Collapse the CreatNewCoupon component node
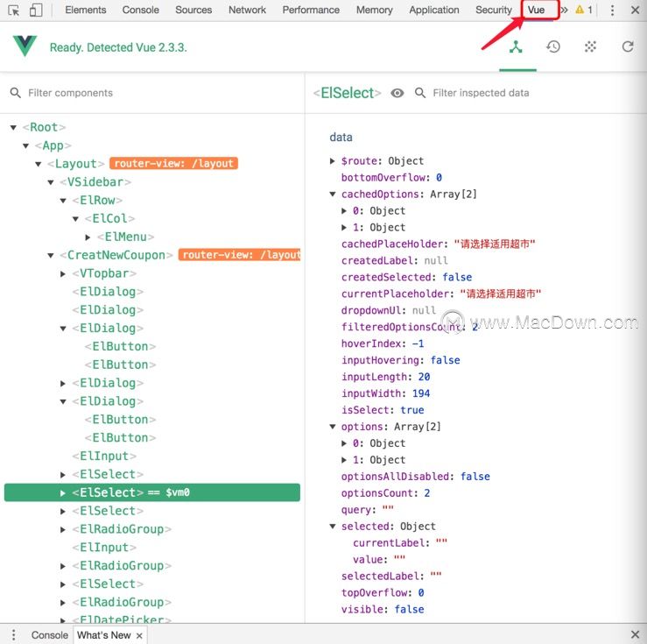This screenshot has height=644, width=647. [x=51, y=256]
